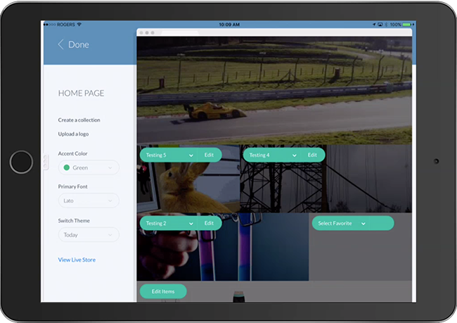Tap the Wi-Fi icon in status bar

pyautogui.click(x=79, y=25)
